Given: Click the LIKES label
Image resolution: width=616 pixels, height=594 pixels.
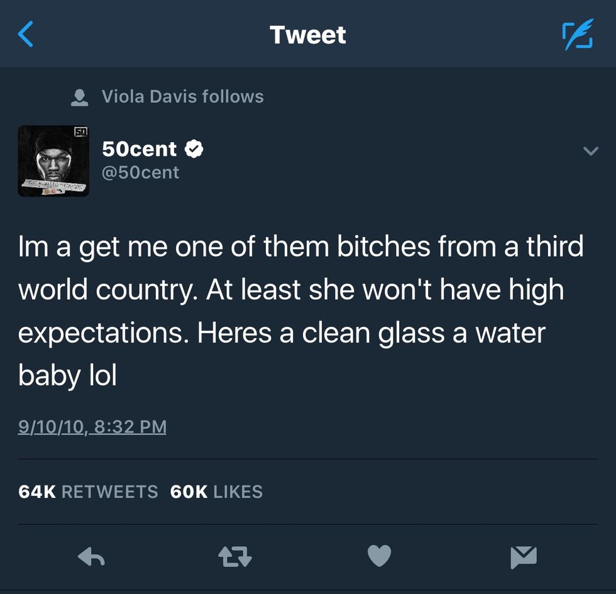Looking at the screenshot, I should [238, 492].
